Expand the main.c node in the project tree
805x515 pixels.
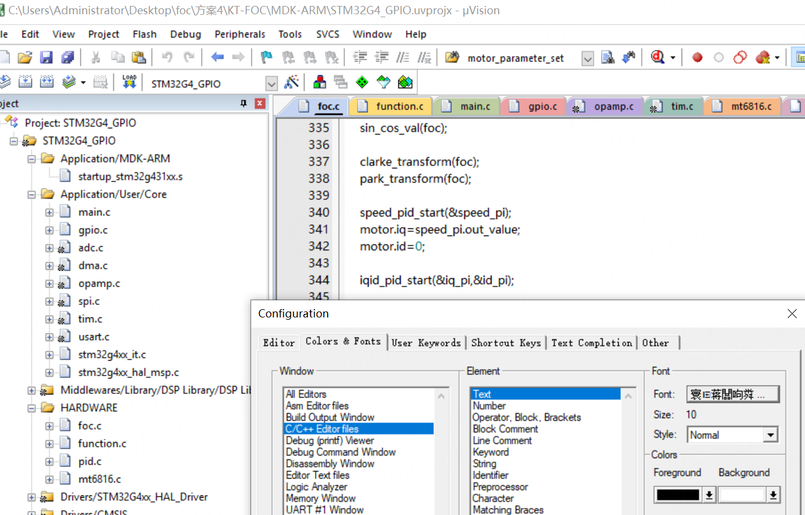pyautogui.click(x=49, y=212)
